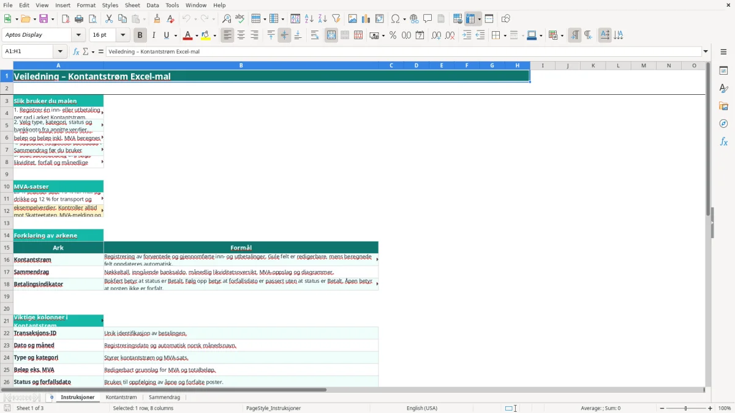Image resolution: width=735 pixels, height=413 pixels.
Task: Click the Clear Direct Formatting icon
Action: pos(170,19)
